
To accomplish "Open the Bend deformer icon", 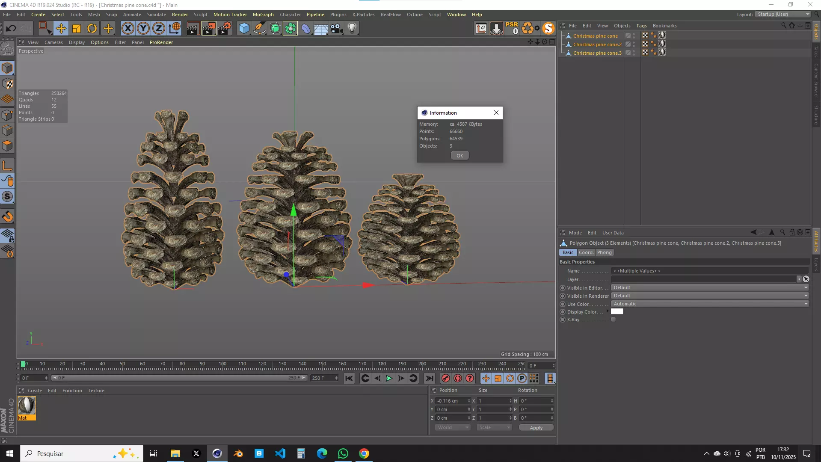I will (306, 28).
